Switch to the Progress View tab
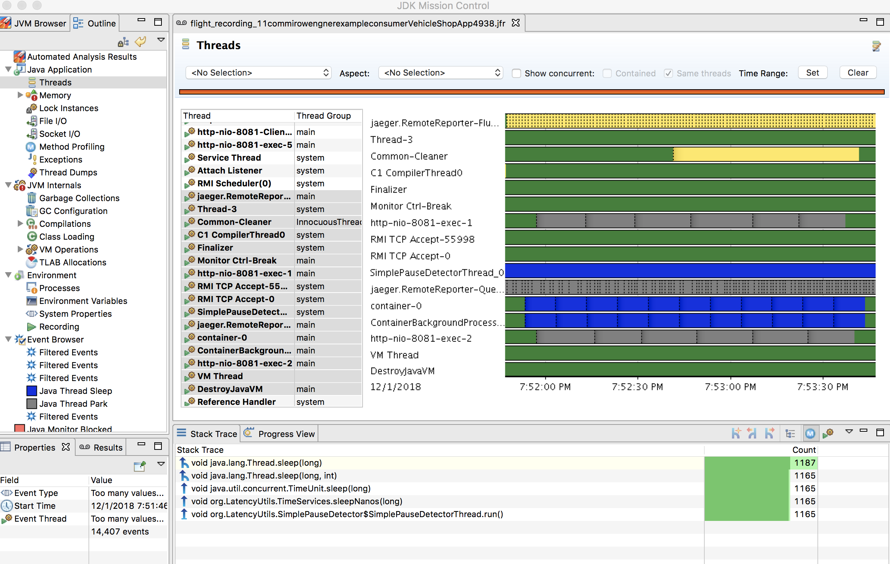The width and height of the screenshot is (890, 564). click(x=280, y=434)
